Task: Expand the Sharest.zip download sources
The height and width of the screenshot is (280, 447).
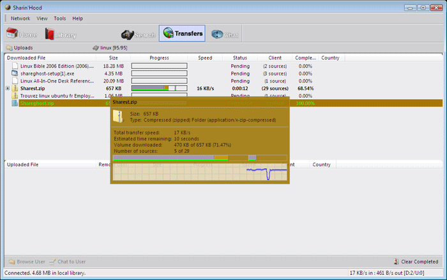Action: point(8,88)
